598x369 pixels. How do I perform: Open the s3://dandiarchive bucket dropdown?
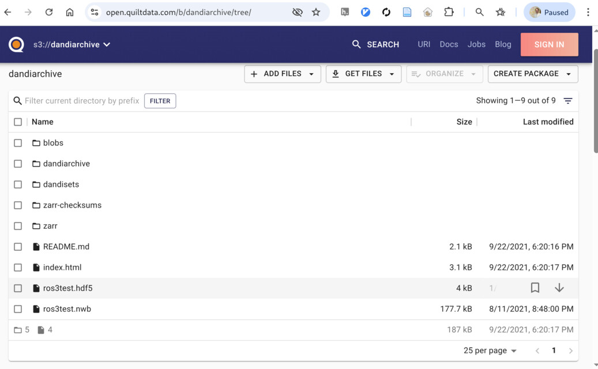pos(72,44)
